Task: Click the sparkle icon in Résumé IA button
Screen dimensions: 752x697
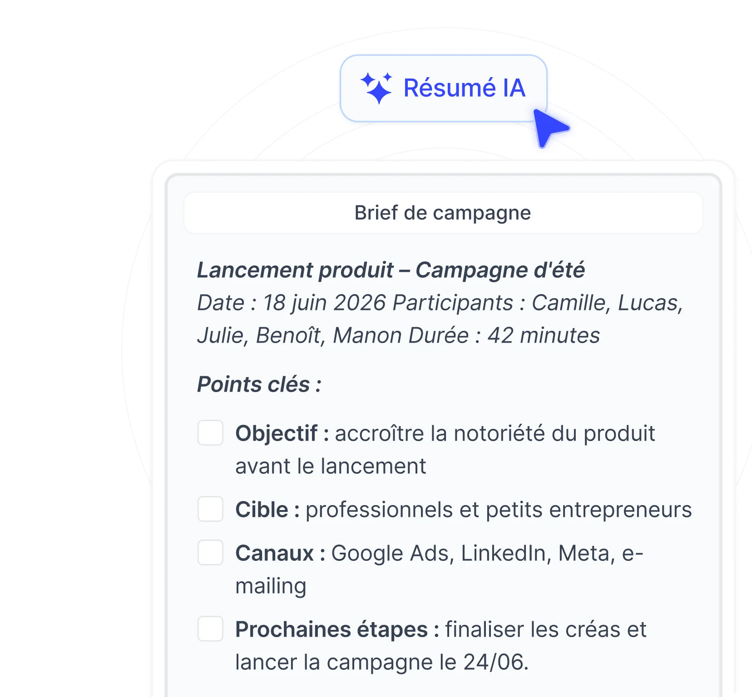Action: (376, 88)
